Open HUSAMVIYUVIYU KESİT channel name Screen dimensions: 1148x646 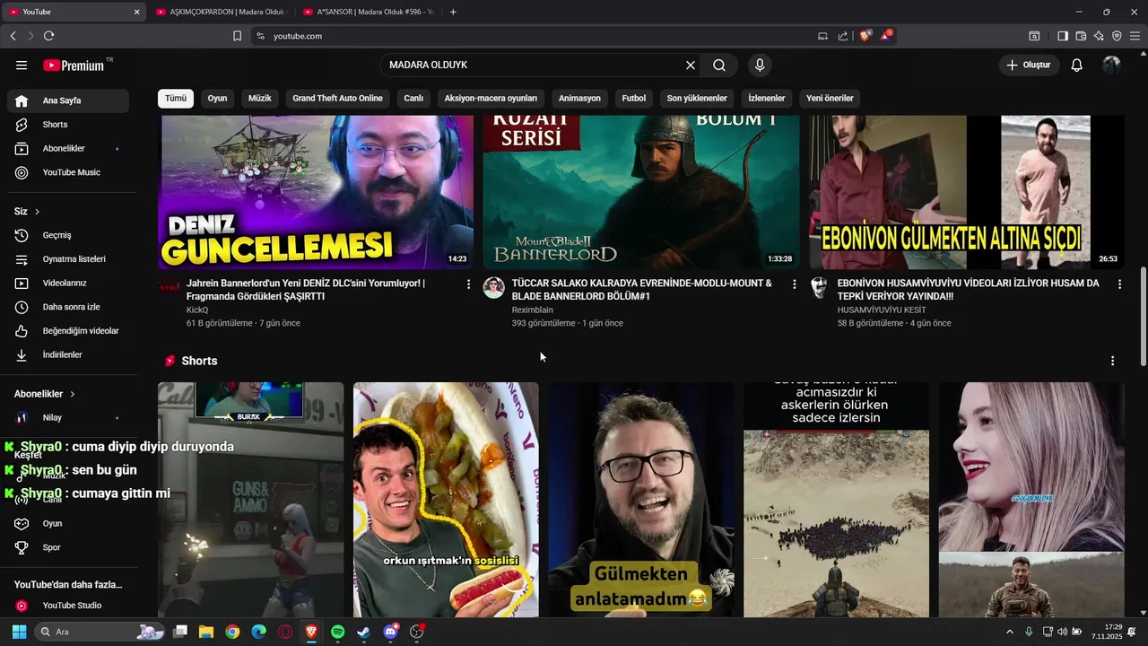(x=882, y=310)
